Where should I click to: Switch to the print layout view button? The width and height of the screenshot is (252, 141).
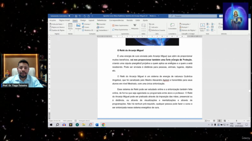[x=219, y=121]
